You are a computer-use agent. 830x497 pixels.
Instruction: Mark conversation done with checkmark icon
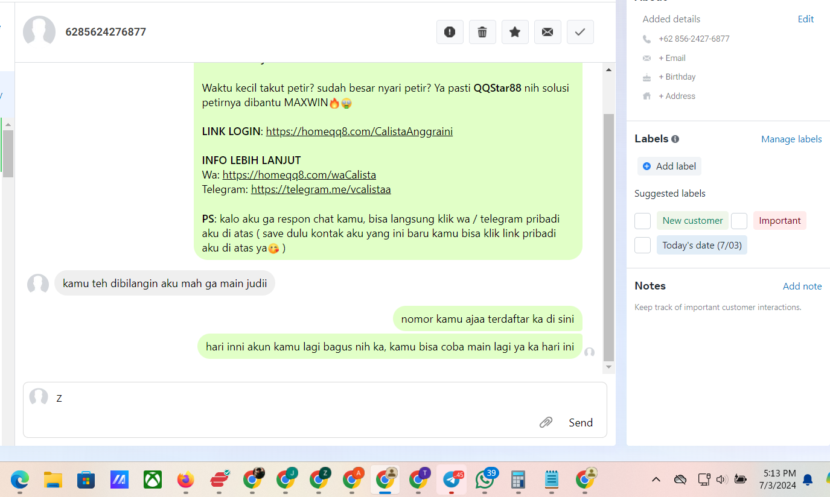tap(580, 32)
